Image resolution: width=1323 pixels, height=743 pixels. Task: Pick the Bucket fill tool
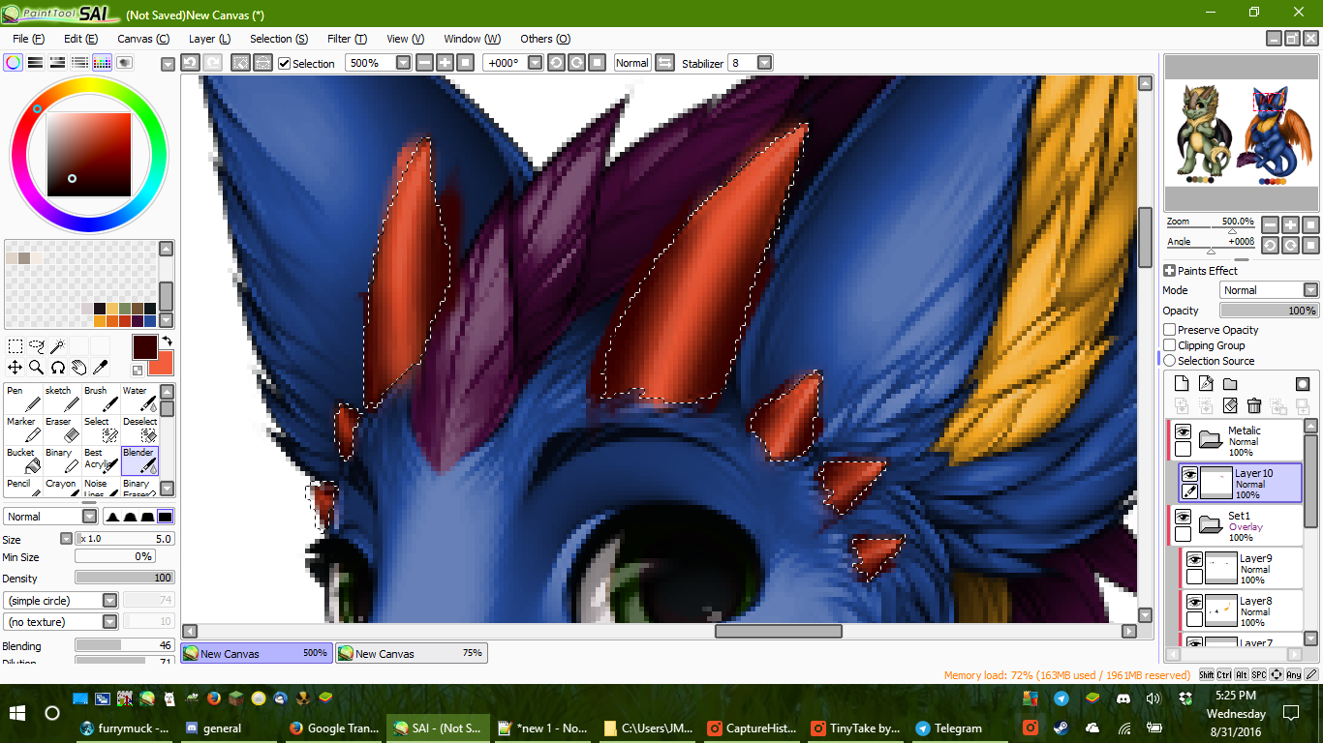point(20,460)
